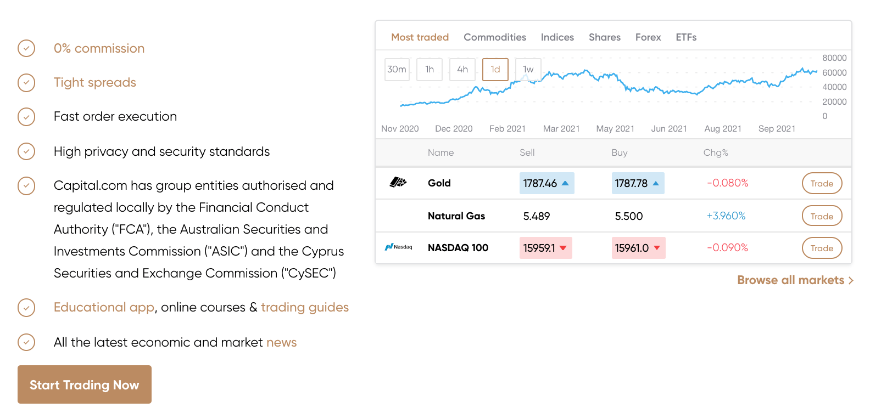Screen dimensions: 870x419
Task: Click the NASDAQ 100 instrument name
Action: coord(458,248)
